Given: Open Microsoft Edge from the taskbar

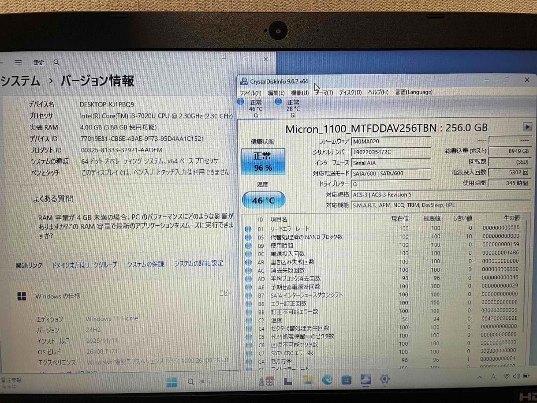Looking at the screenshot, I should pyautogui.click(x=327, y=381).
